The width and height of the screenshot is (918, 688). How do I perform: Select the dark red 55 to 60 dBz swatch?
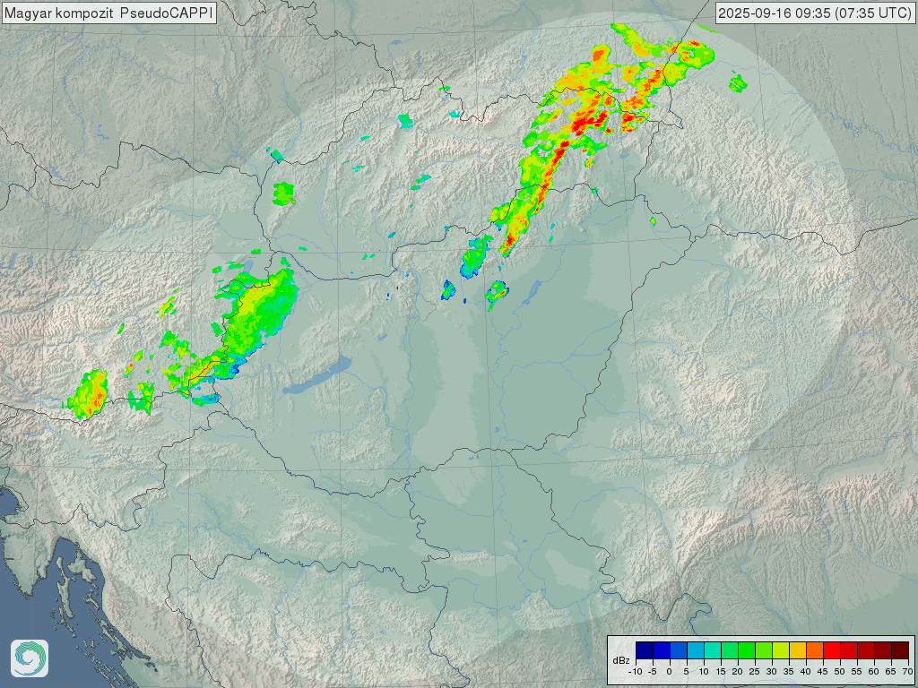click(866, 650)
